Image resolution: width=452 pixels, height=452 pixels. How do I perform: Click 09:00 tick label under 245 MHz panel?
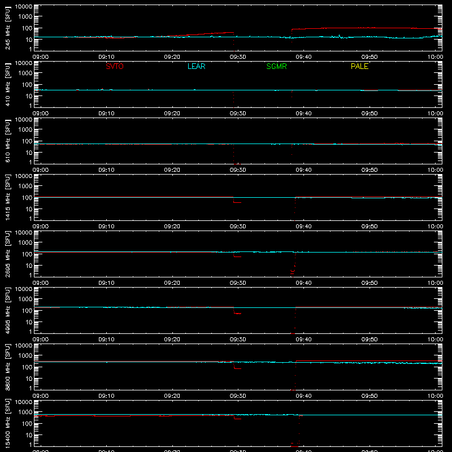(40, 57)
